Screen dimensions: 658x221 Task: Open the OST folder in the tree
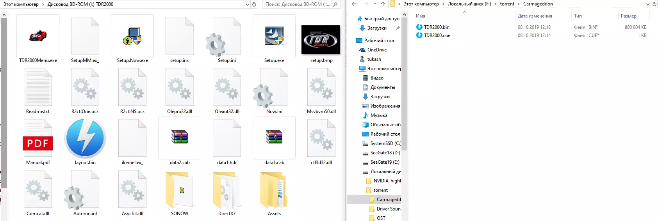[381, 218]
